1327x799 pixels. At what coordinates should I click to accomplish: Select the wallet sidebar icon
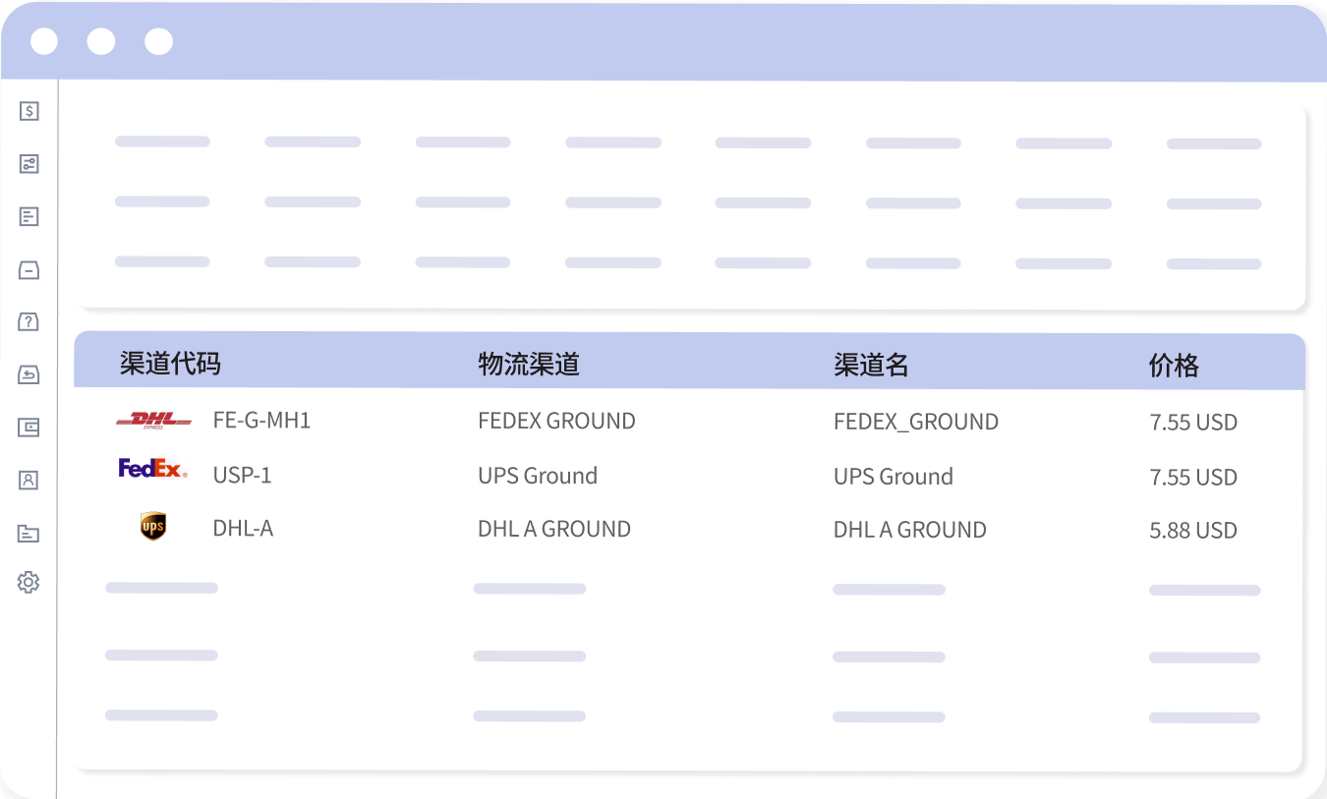pyautogui.click(x=29, y=427)
